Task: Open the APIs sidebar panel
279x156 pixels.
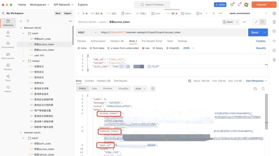Action: (8, 34)
